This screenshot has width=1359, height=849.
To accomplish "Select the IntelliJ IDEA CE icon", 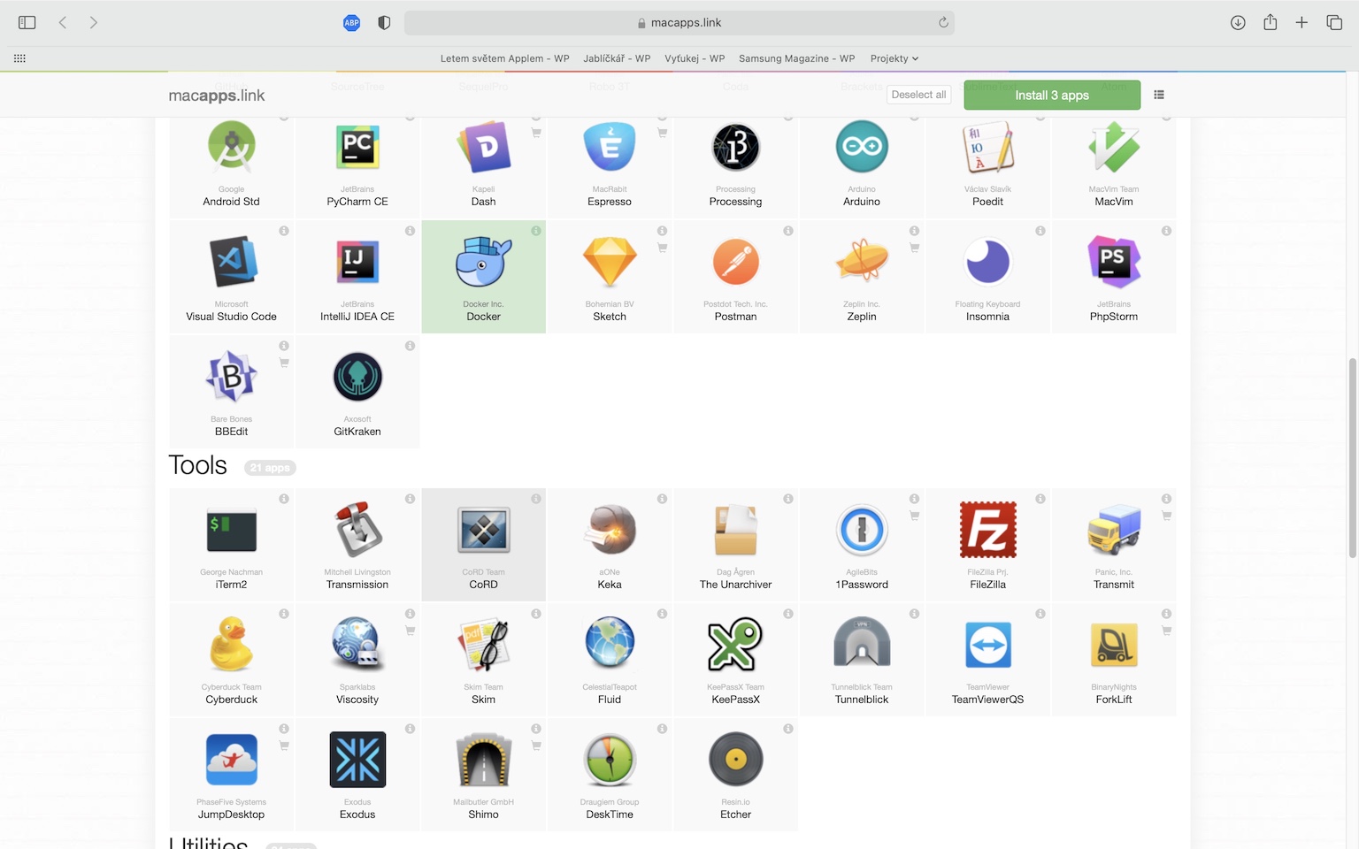I will [x=357, y=262].
